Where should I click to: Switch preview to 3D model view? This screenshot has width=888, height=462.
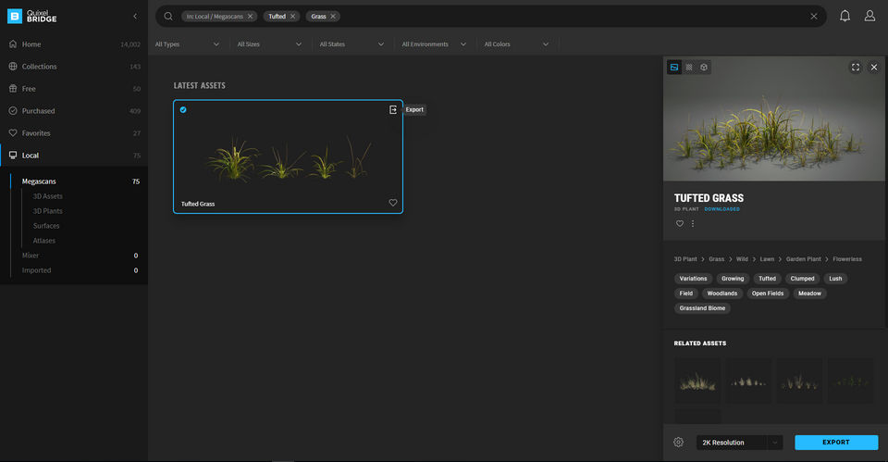pyautogui.click(x=704, y=67)
